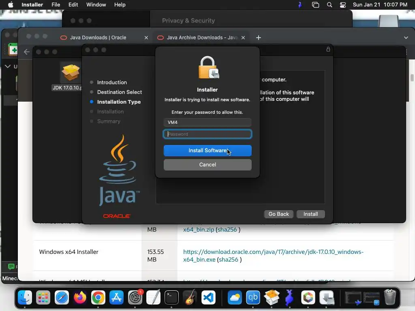Click the Install button in installer
This screenshot has height=311, width=415.
pyautogui.click(x=311, y=214)
